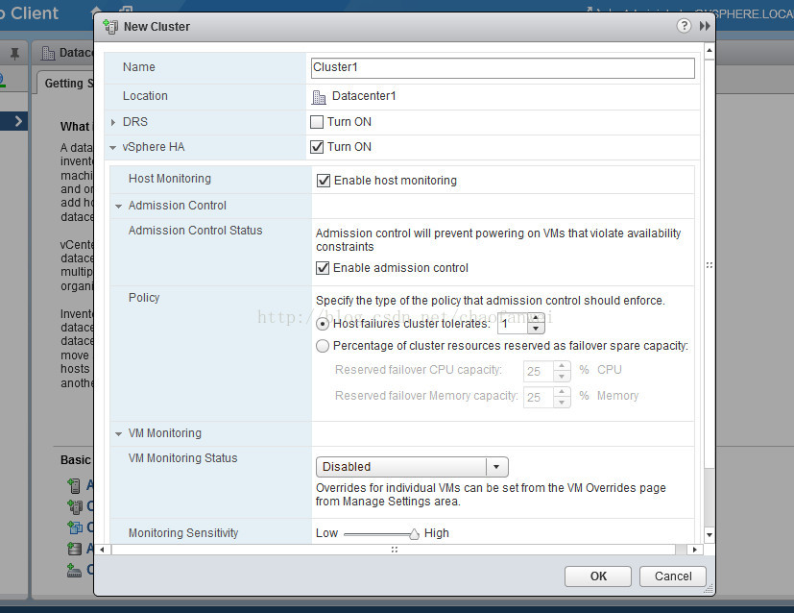Click the add host icon under Basic tasks
794x613 pixels.
pos(74,485)
